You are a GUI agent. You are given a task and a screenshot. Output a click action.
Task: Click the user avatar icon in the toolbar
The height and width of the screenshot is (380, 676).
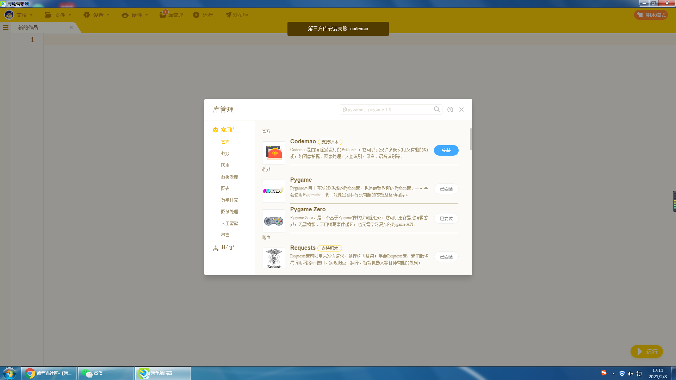point(9,15)
